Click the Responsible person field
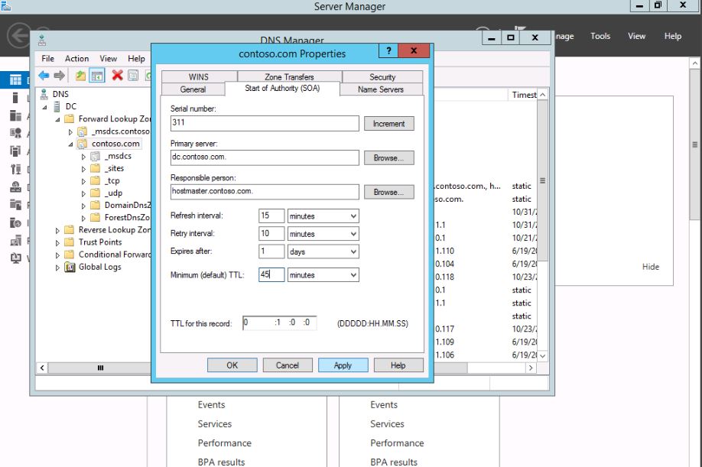The image size is (702, 467). [265, 191]
